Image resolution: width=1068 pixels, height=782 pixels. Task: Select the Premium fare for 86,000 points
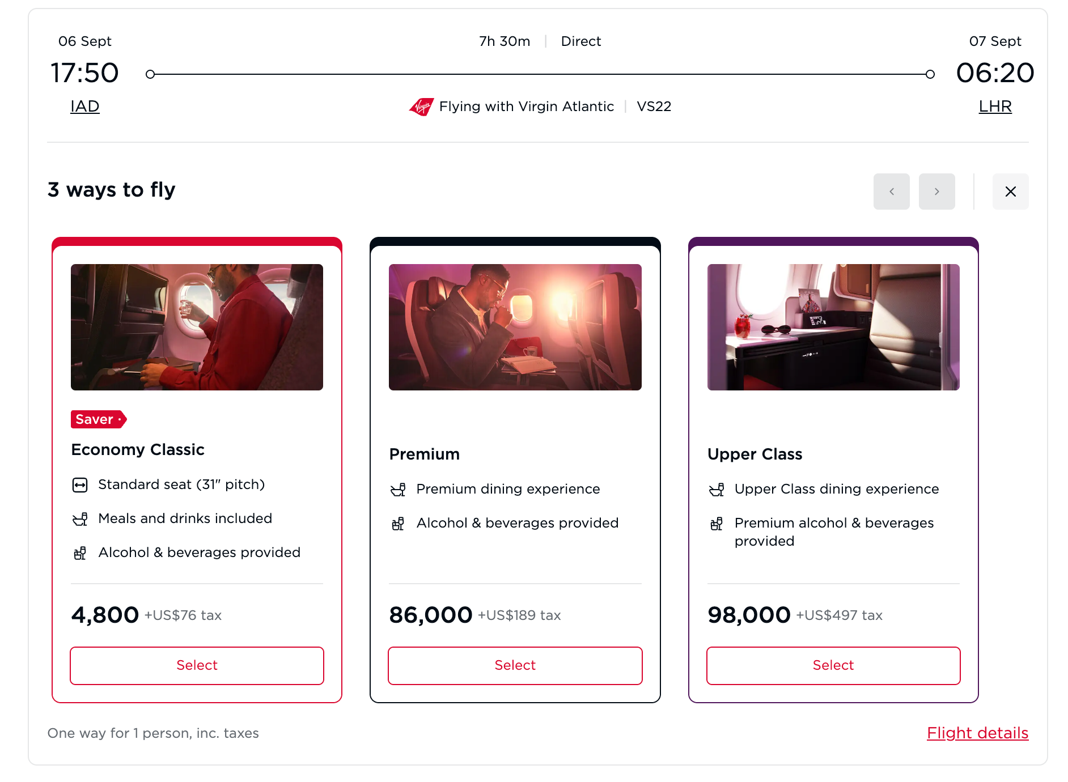click(x=515, y=665)
